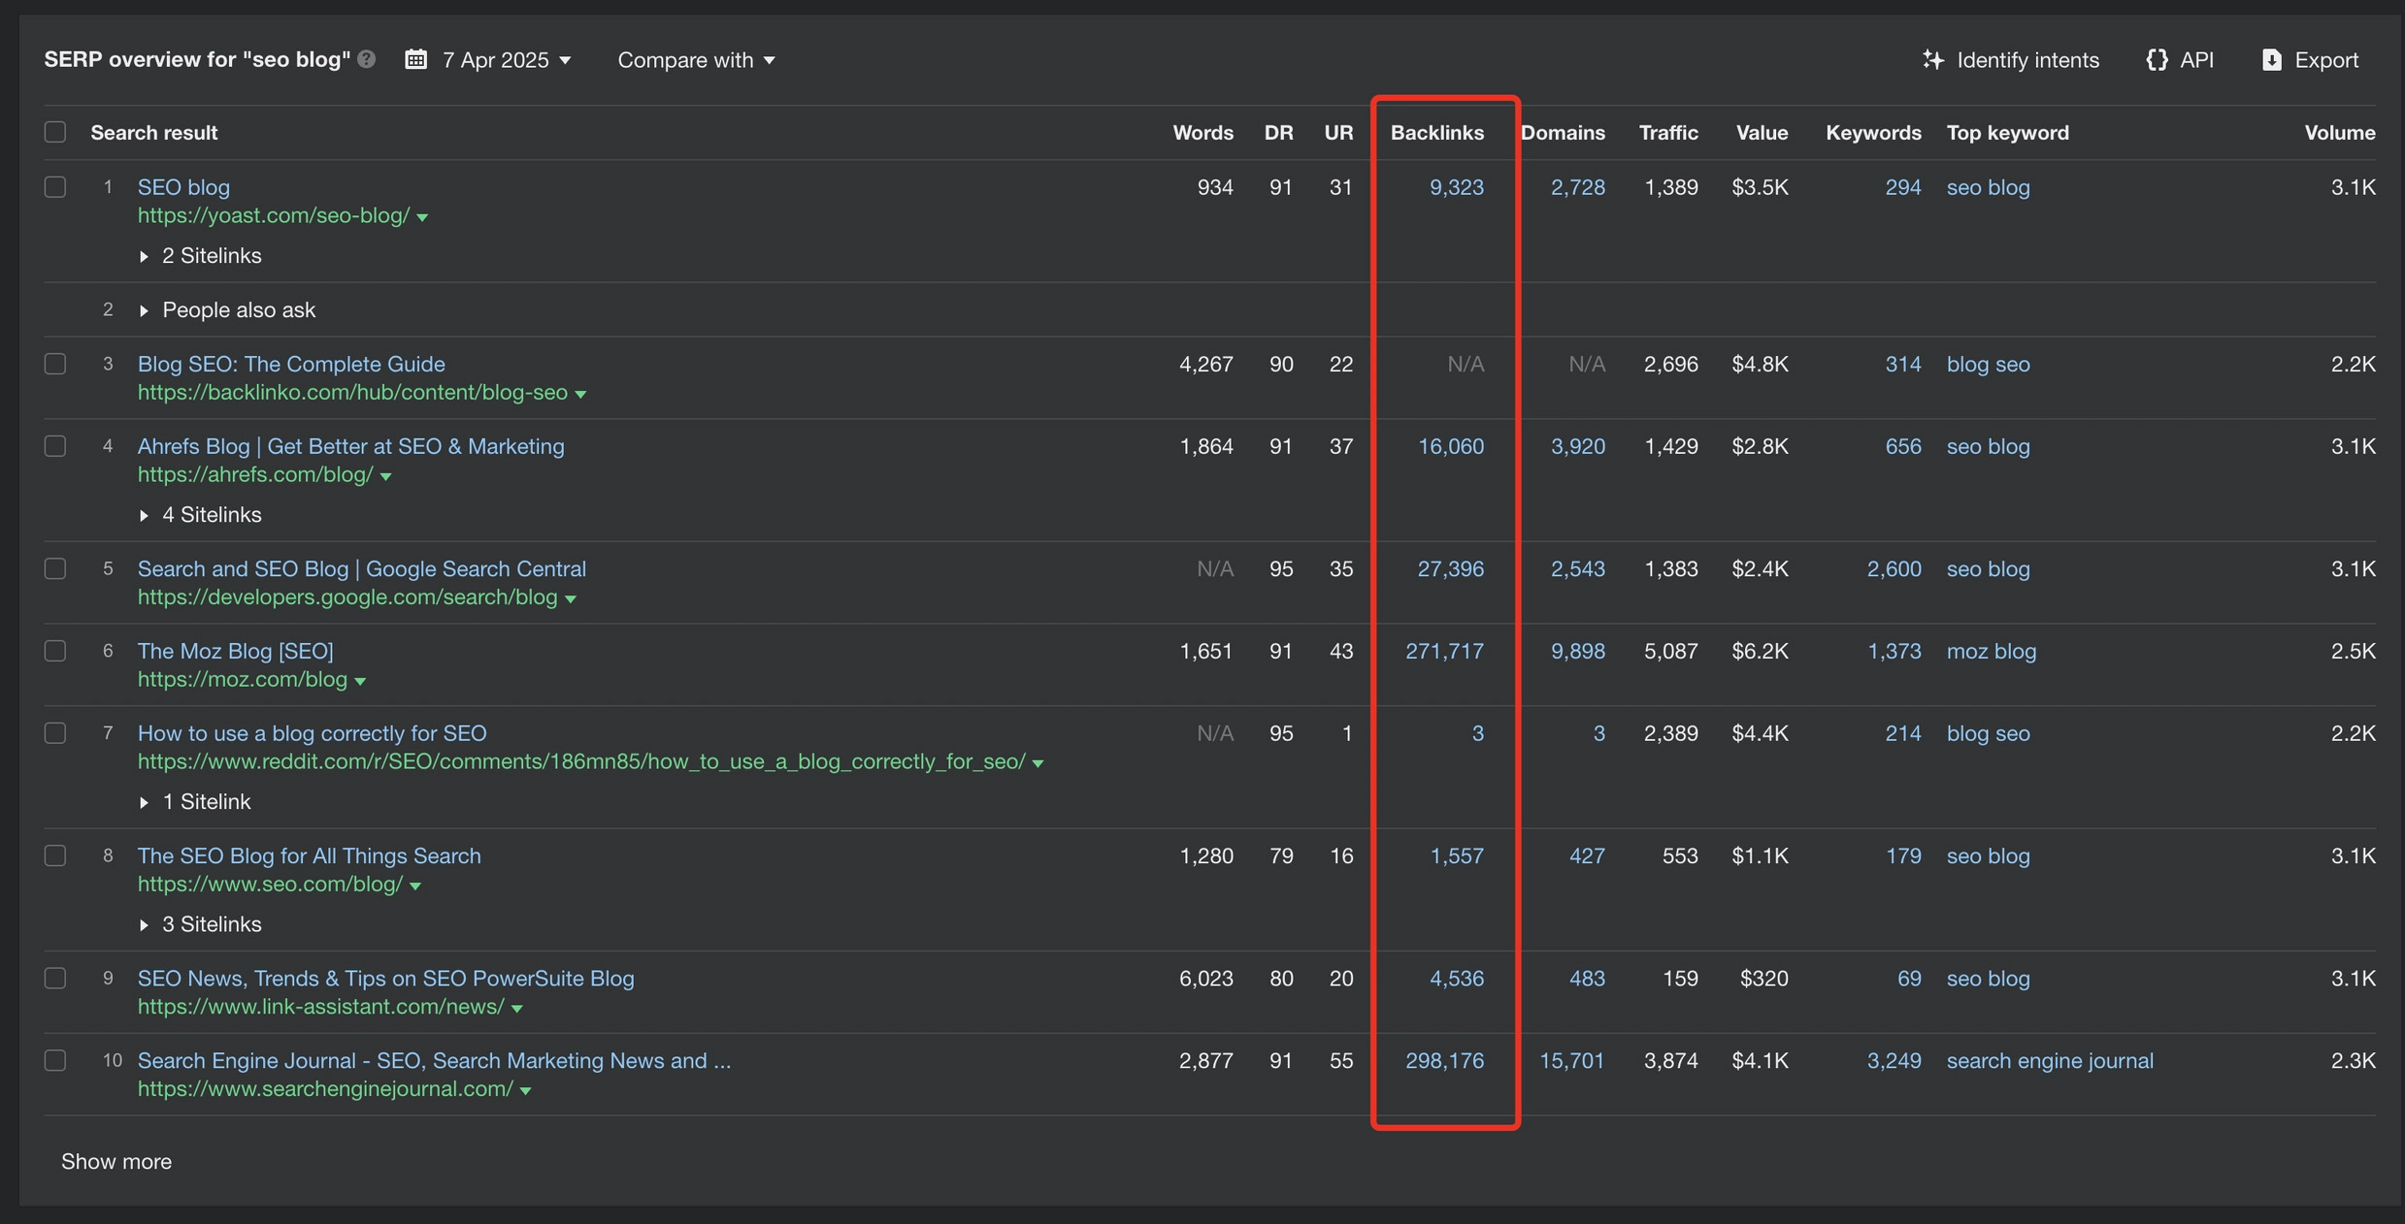Image resolution: width=2405 pixels, height=1224 pixels.
Task: Sort by the Backlinks column header
Action: (x=1436, y=132)
